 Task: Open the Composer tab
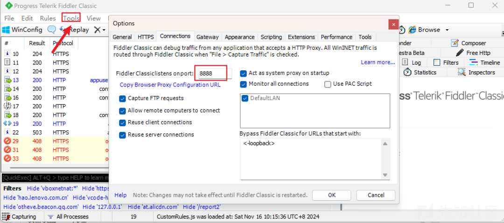(x=469, y=43)
